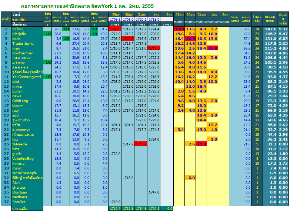
Task: Click average price 1724.2 in bottom row
Action: tap(154, 209)
